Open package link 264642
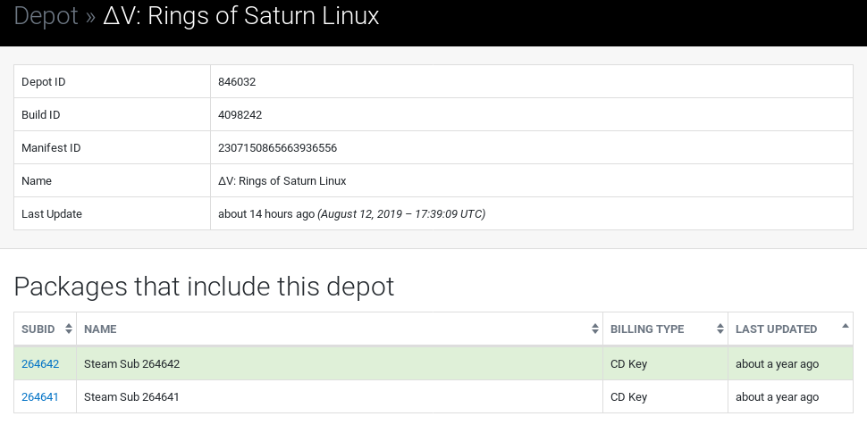 [x=40, y=364]
